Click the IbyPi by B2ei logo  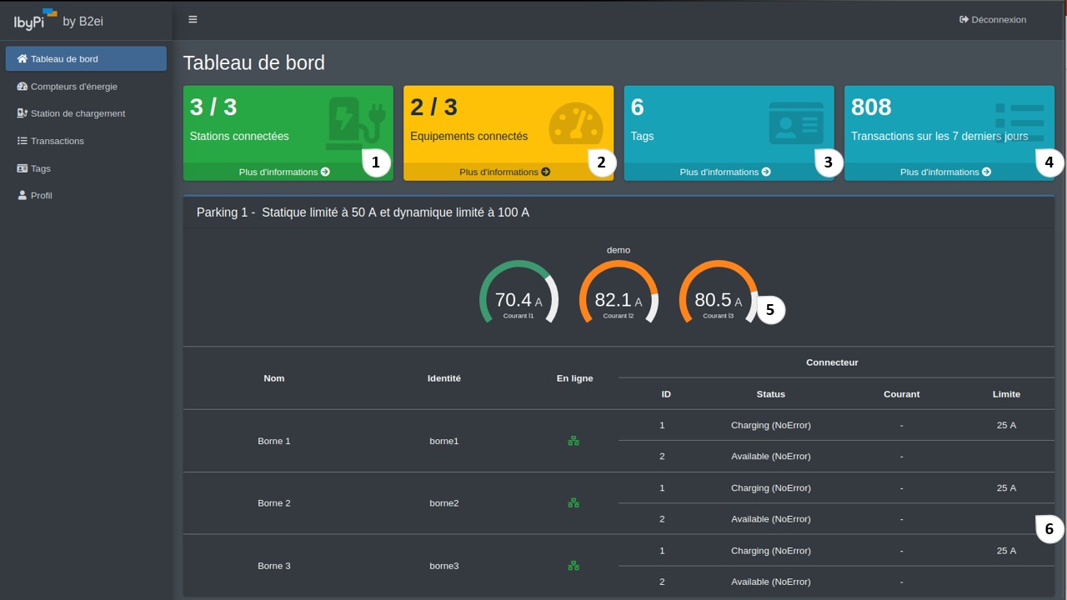coord(58,19)
